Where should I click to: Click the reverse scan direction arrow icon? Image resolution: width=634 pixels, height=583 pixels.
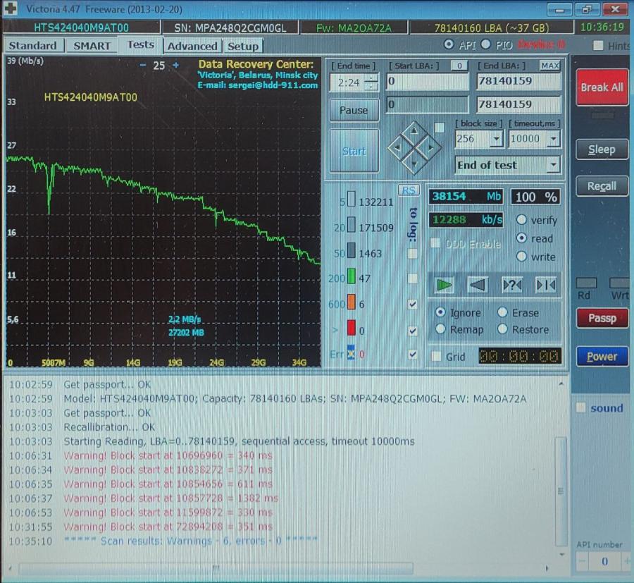tap(478, 285)
